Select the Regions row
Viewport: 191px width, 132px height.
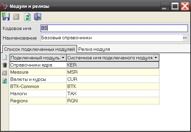click(84, 101)
